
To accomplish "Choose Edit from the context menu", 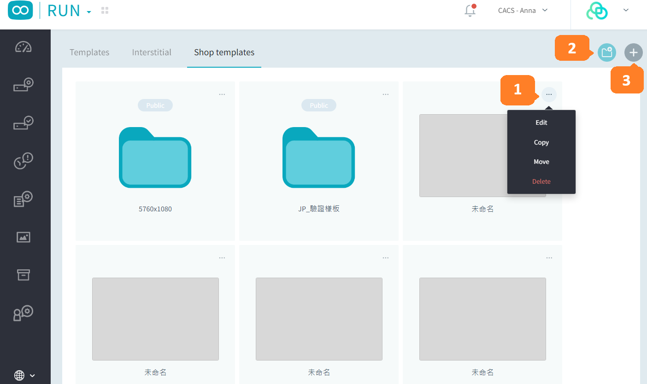I will (x=541, y=122).
